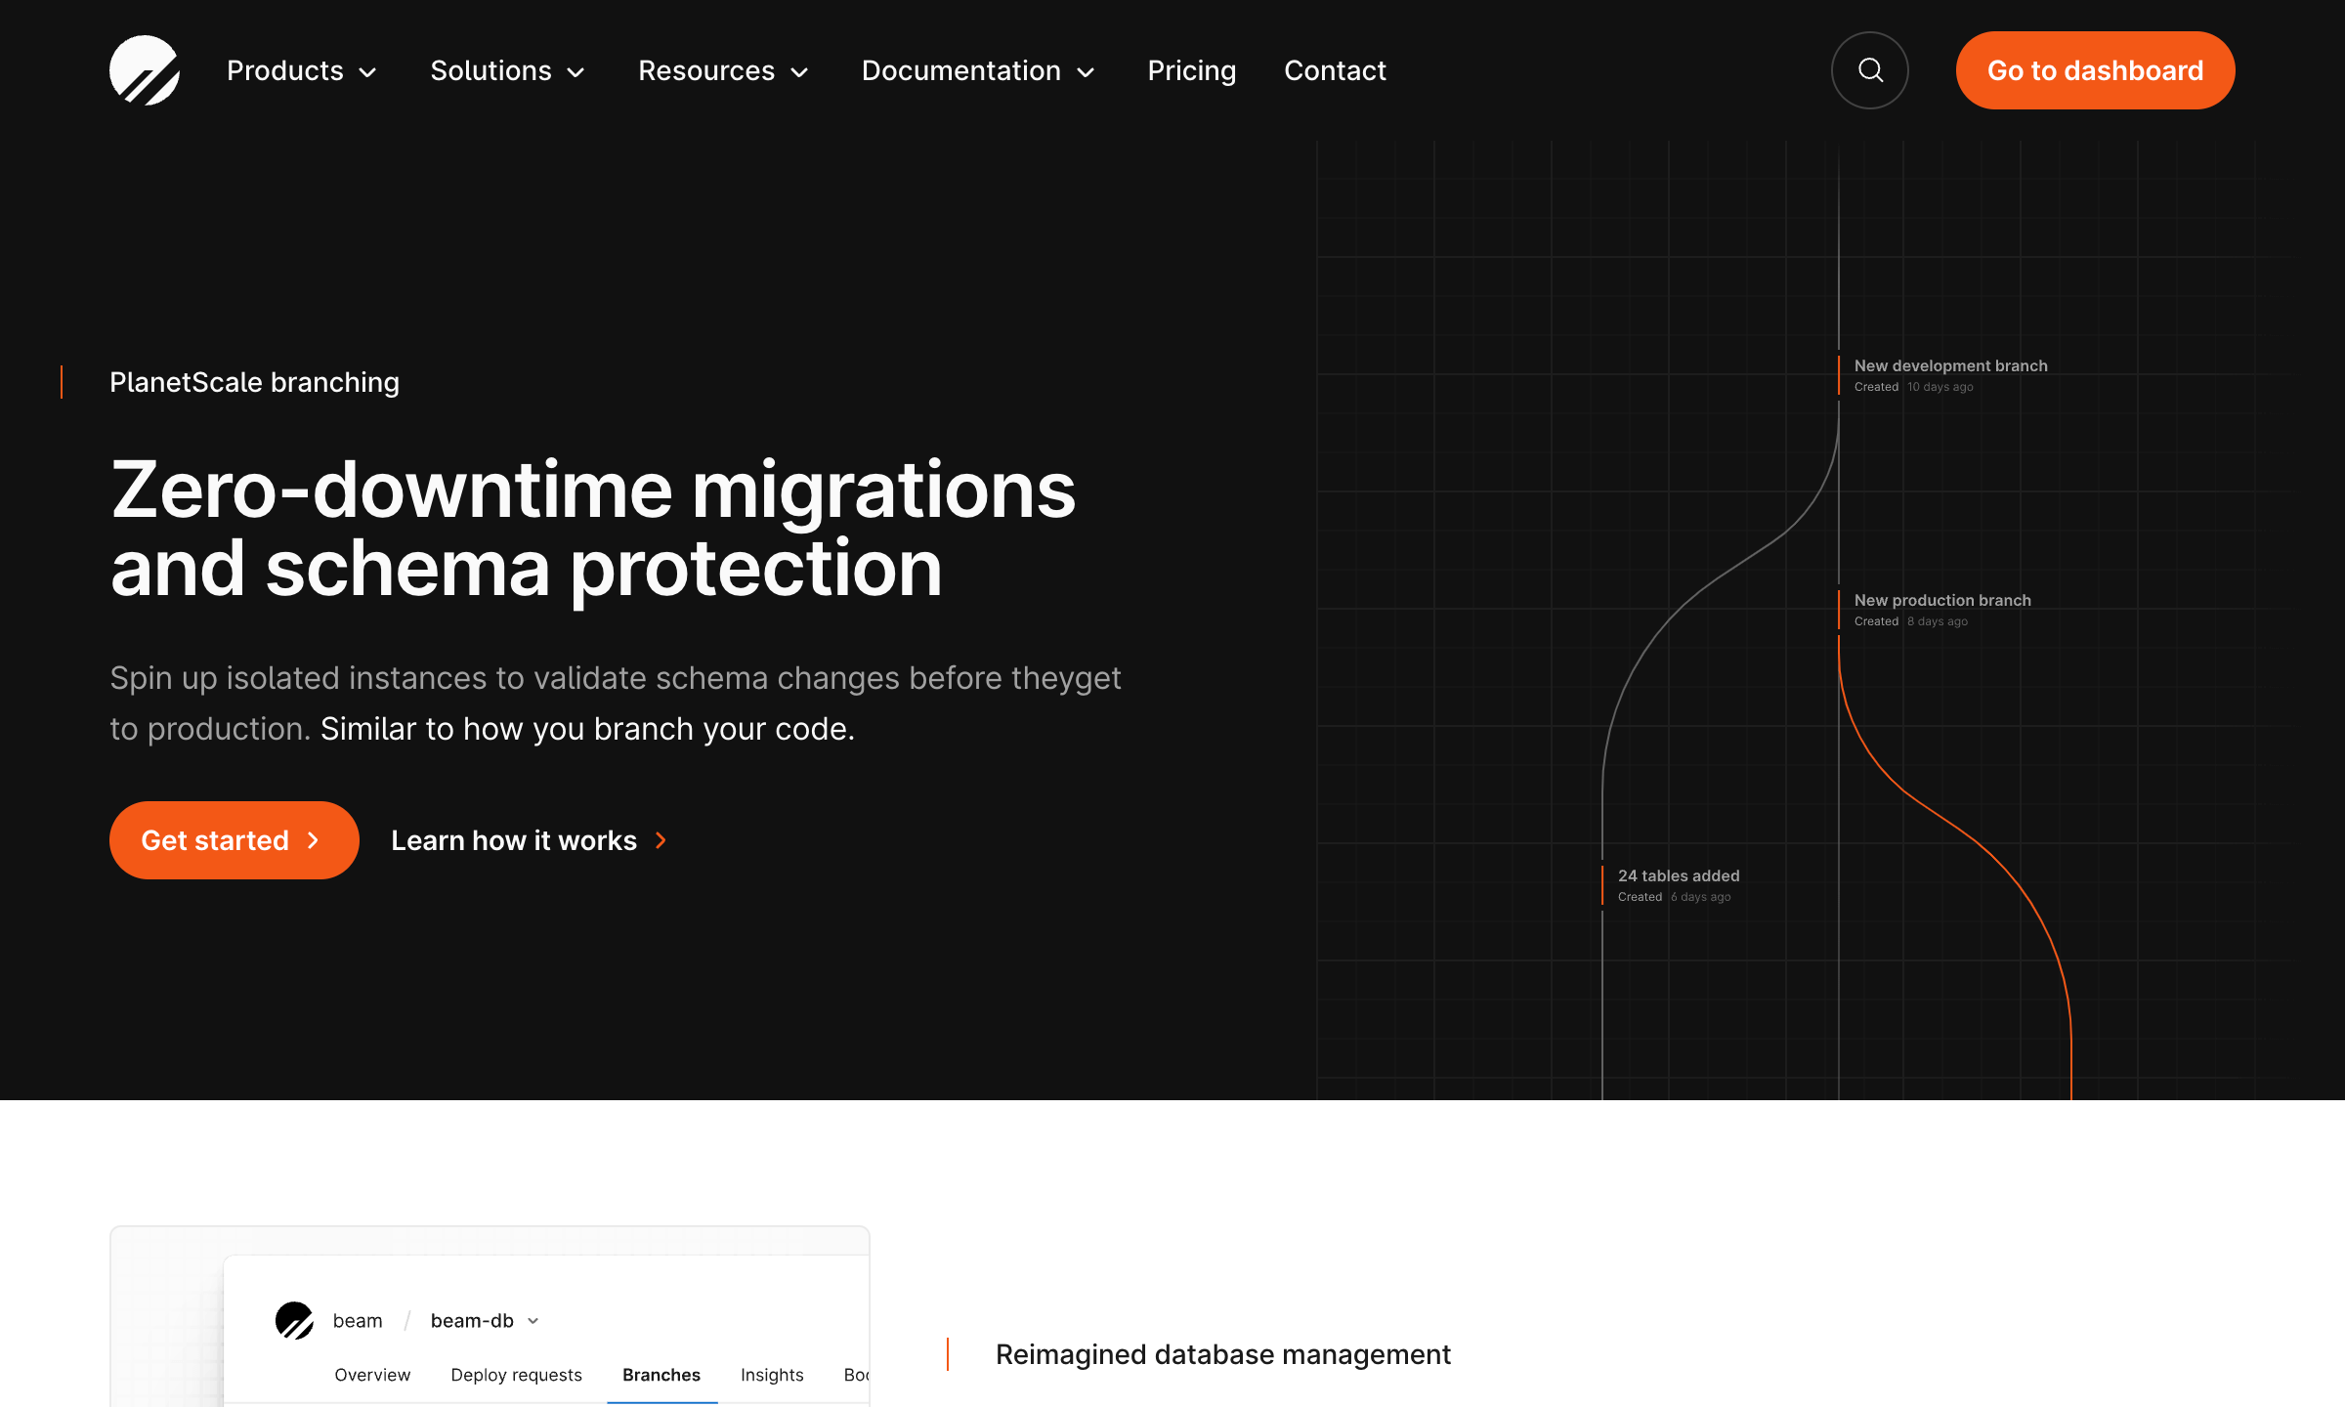Expand the Products dropdown menu

[302, 70]
